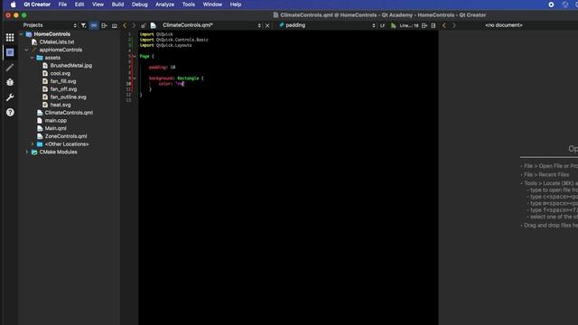The image size is (578, 325).
Task: Close ClimateControls.qml document
Action: pos(267,25)
